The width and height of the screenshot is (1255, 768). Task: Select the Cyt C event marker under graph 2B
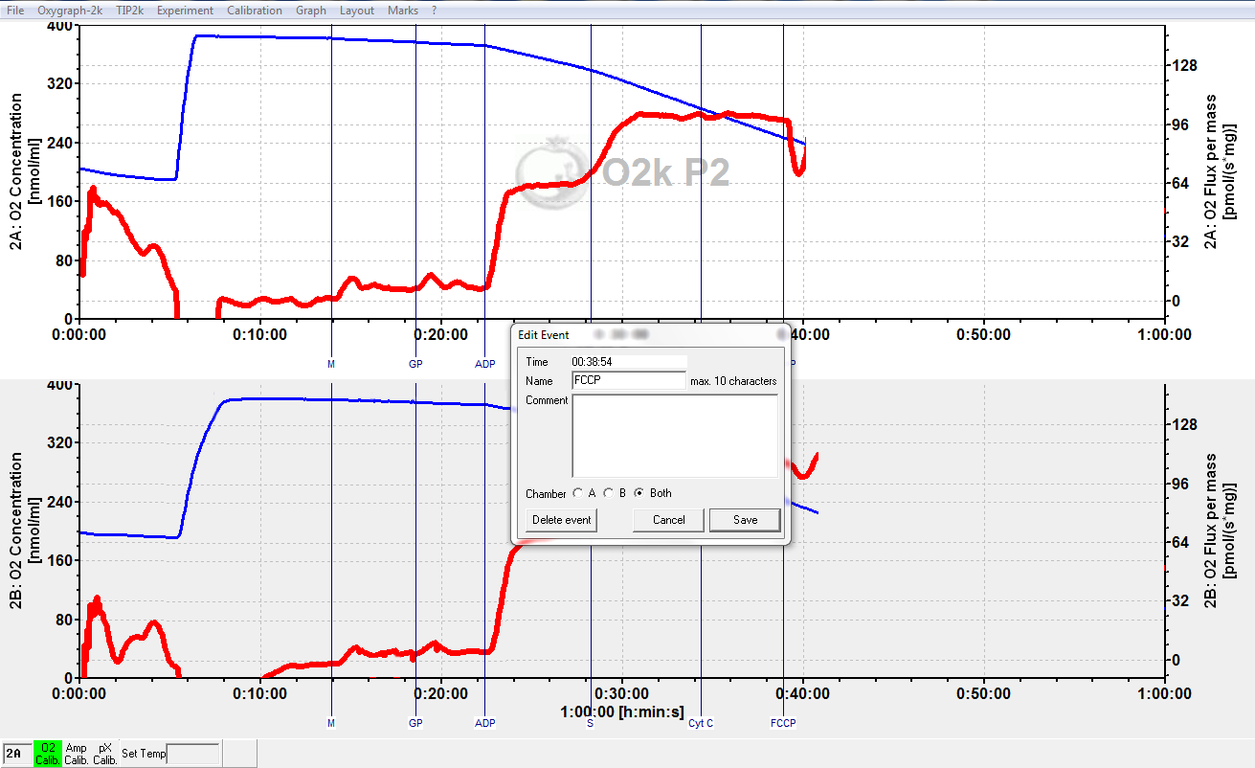click(701, 723)
